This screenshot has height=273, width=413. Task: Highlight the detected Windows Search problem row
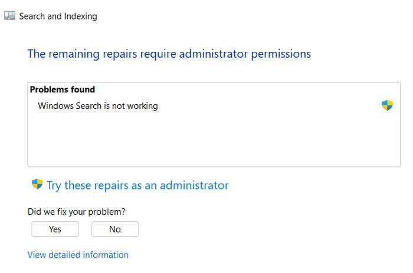(214, 106)
